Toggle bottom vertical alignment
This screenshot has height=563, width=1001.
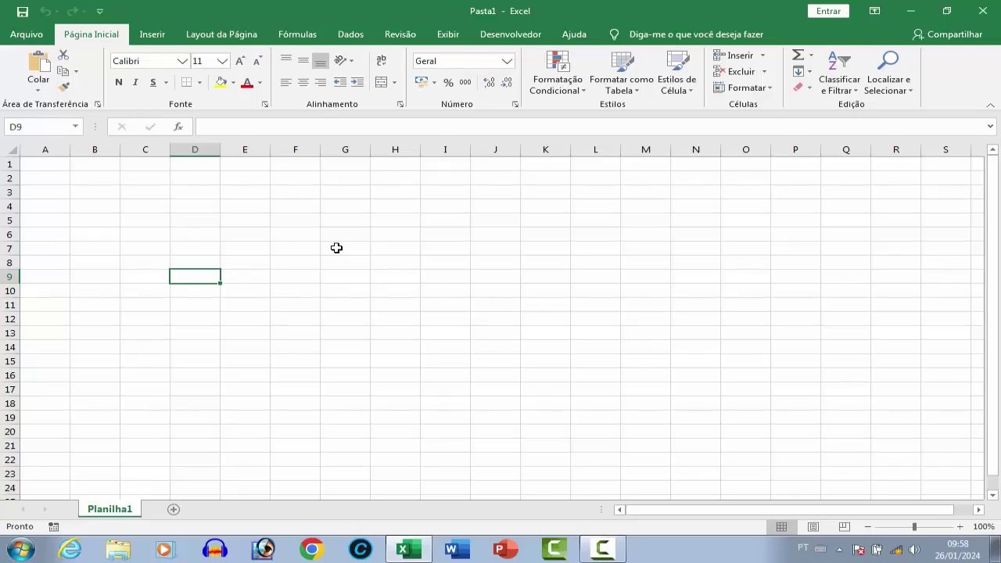321,61
